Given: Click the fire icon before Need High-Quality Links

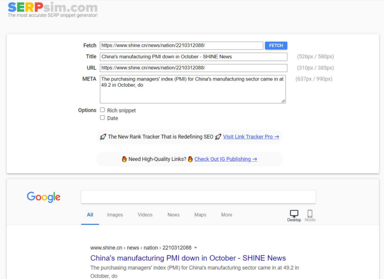Looking at the screenshot, I should click(x=124, y=159).
